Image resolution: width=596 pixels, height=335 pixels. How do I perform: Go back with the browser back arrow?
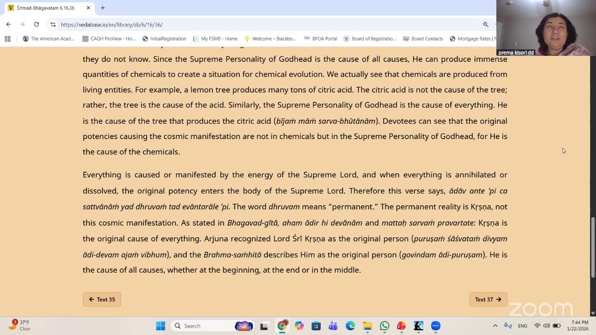tap(8, 24)
